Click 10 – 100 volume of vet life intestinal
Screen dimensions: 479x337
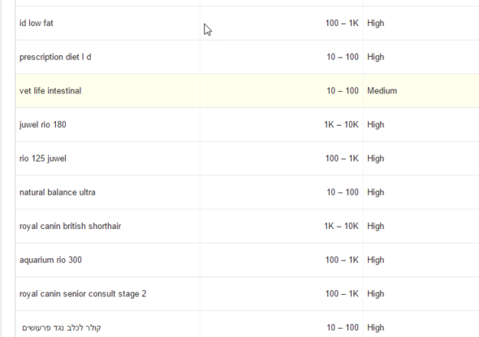[x=343, y=91]
